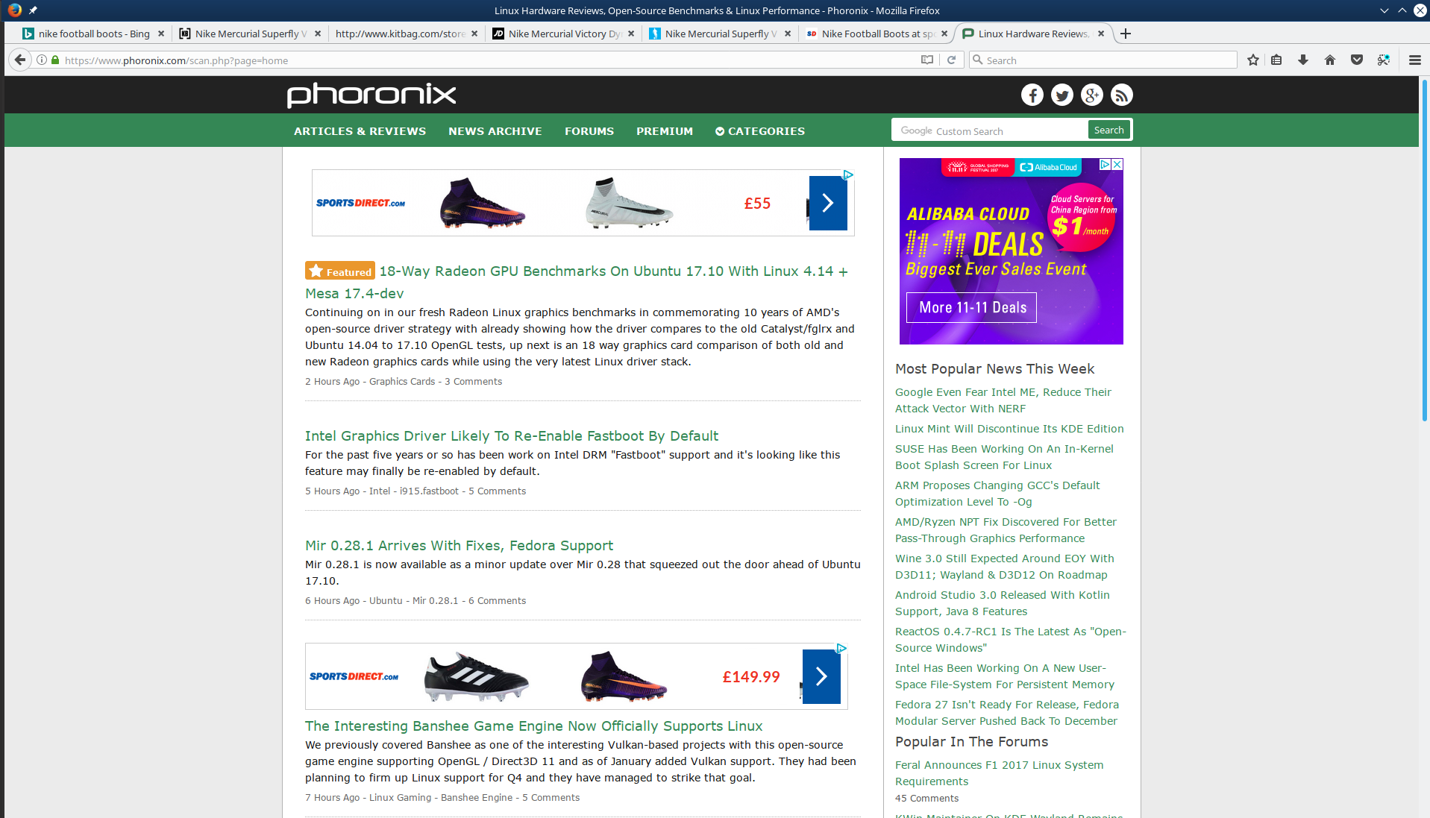
Task: Open the customize/sync toolbar icon
Action: 1384,60
